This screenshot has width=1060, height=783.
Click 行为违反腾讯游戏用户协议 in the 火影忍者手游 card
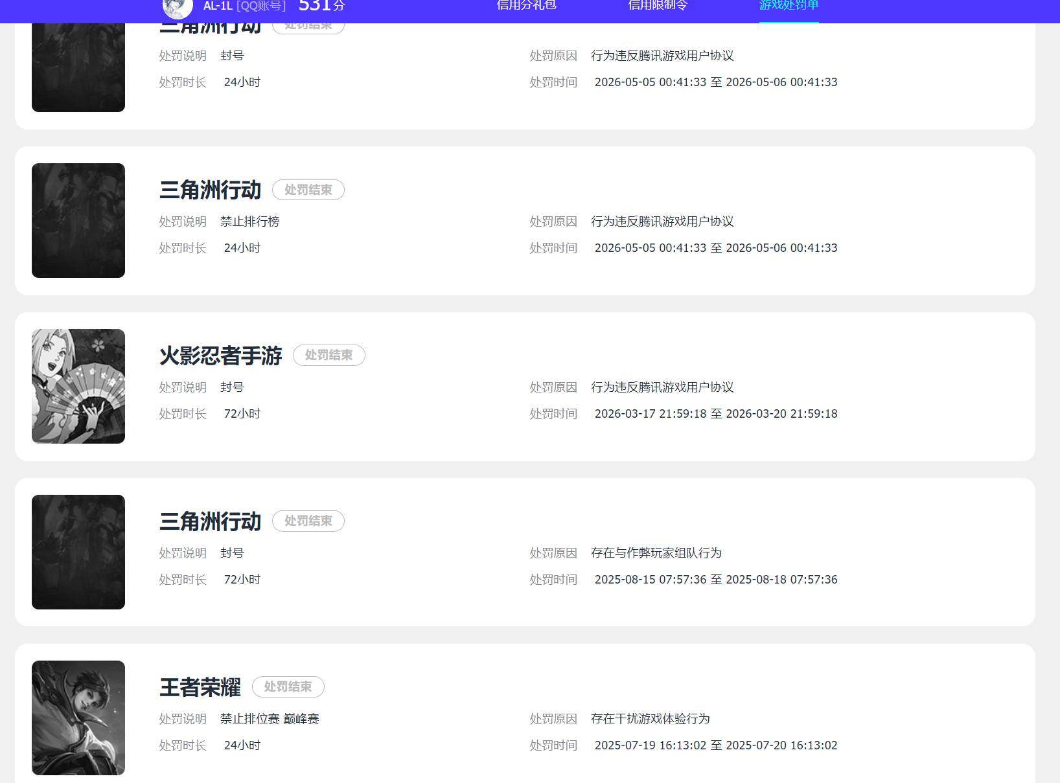(x=662, y=387)
